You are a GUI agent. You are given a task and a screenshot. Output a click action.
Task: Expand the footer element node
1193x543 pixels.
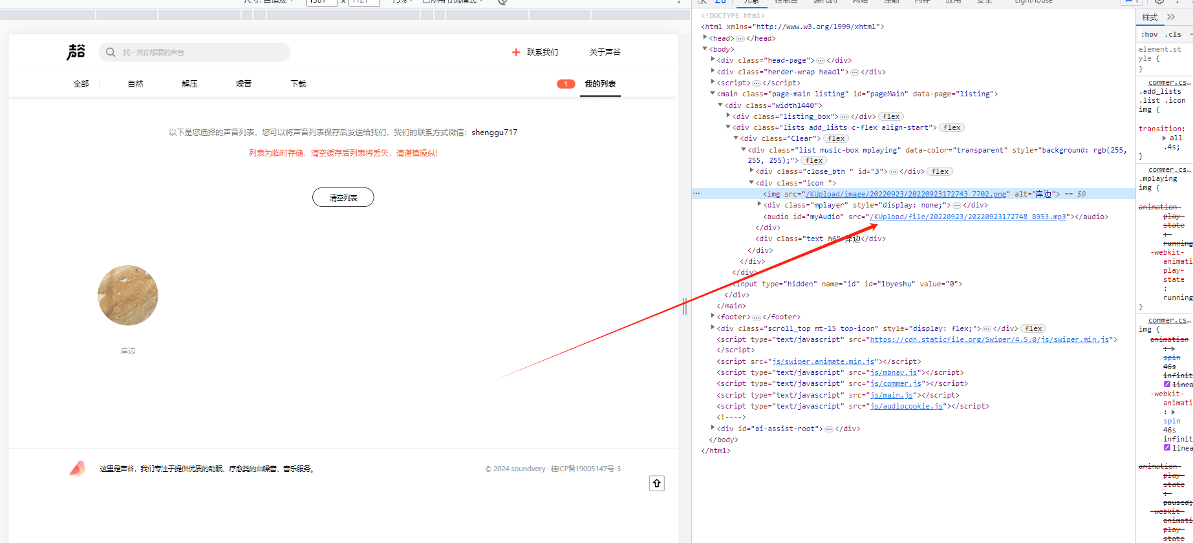(x=713, y=317)
